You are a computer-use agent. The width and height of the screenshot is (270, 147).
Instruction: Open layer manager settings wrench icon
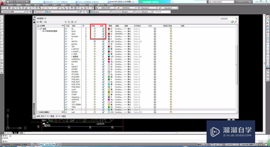point(236,22)
